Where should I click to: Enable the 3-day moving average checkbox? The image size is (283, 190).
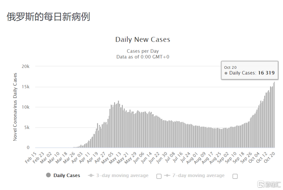coord(159,176)
